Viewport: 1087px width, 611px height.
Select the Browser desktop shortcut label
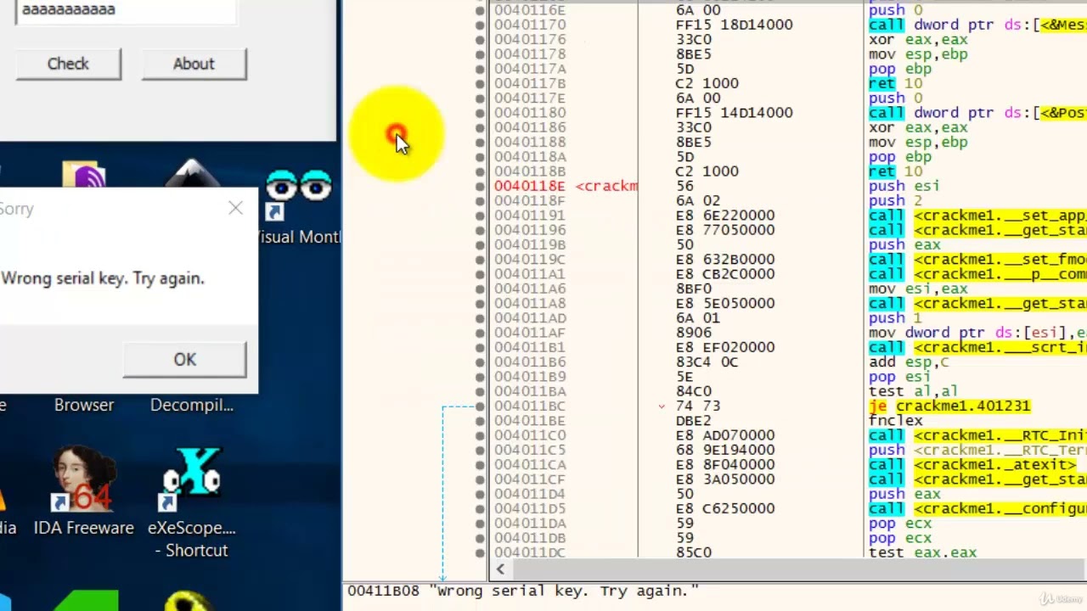coord(84,405)
